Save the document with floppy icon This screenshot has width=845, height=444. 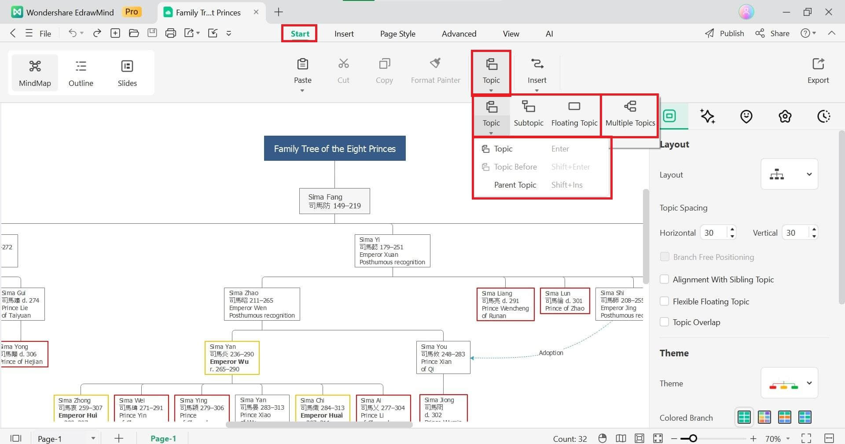click(x=152, y=33)
